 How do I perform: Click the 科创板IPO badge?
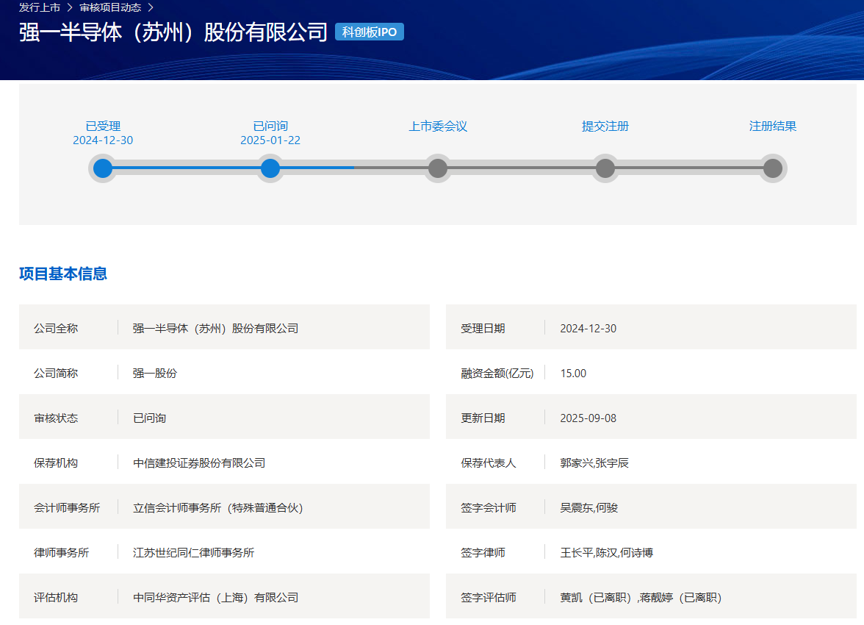coord(369,32)
